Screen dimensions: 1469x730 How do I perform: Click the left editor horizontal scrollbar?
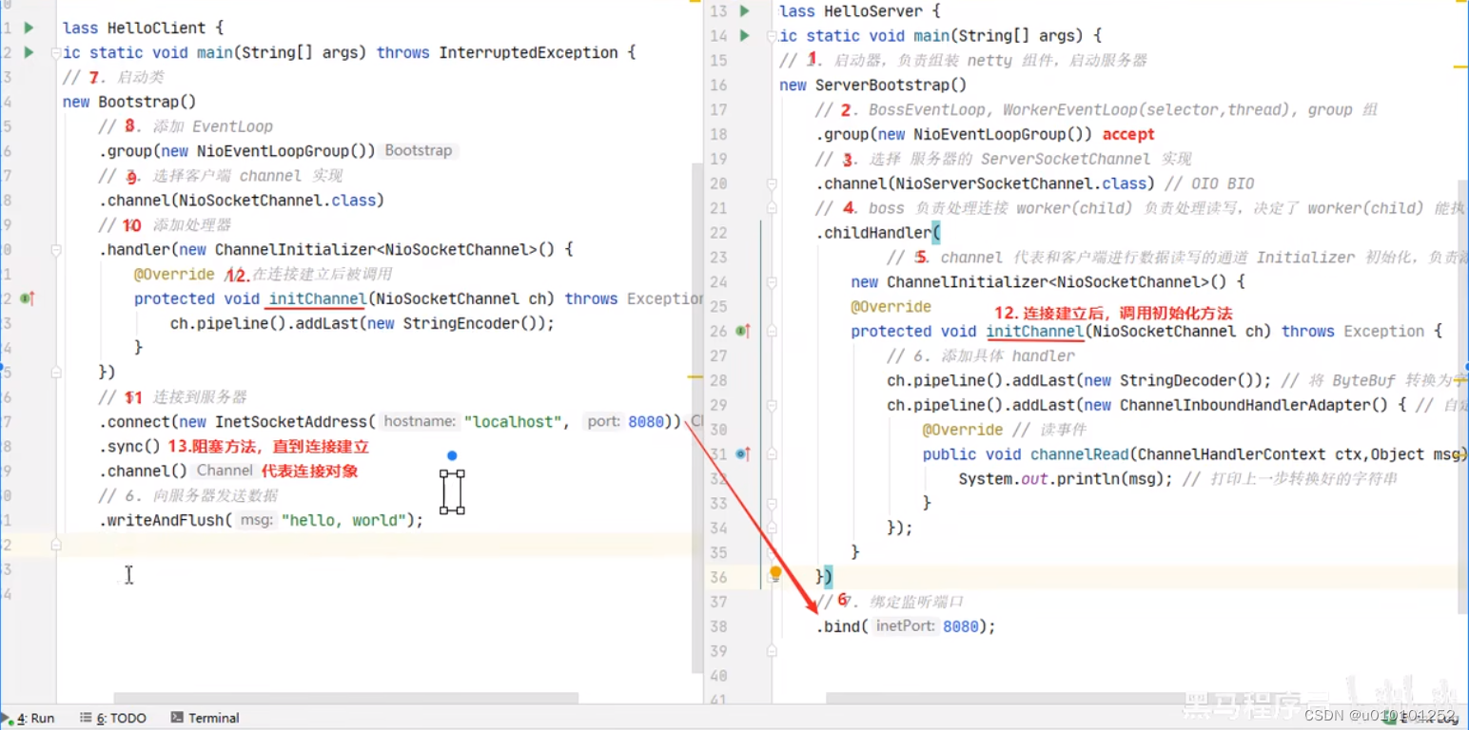(346, 698)
